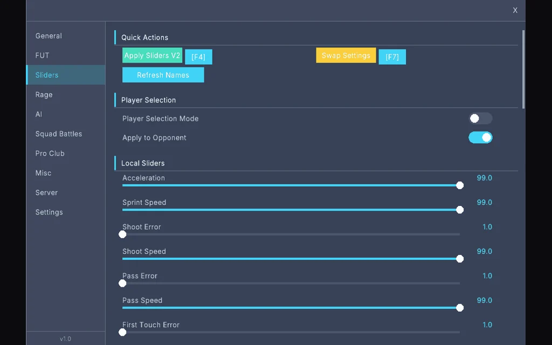Click the Pass Error value 1.0
Image resolution: width=552 pixels, height=345 pixels.
[487, 276]
